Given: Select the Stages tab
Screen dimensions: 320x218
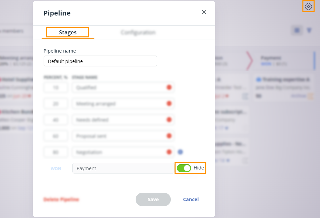Looking at the screenshot, I should click(x=67, y=32).
